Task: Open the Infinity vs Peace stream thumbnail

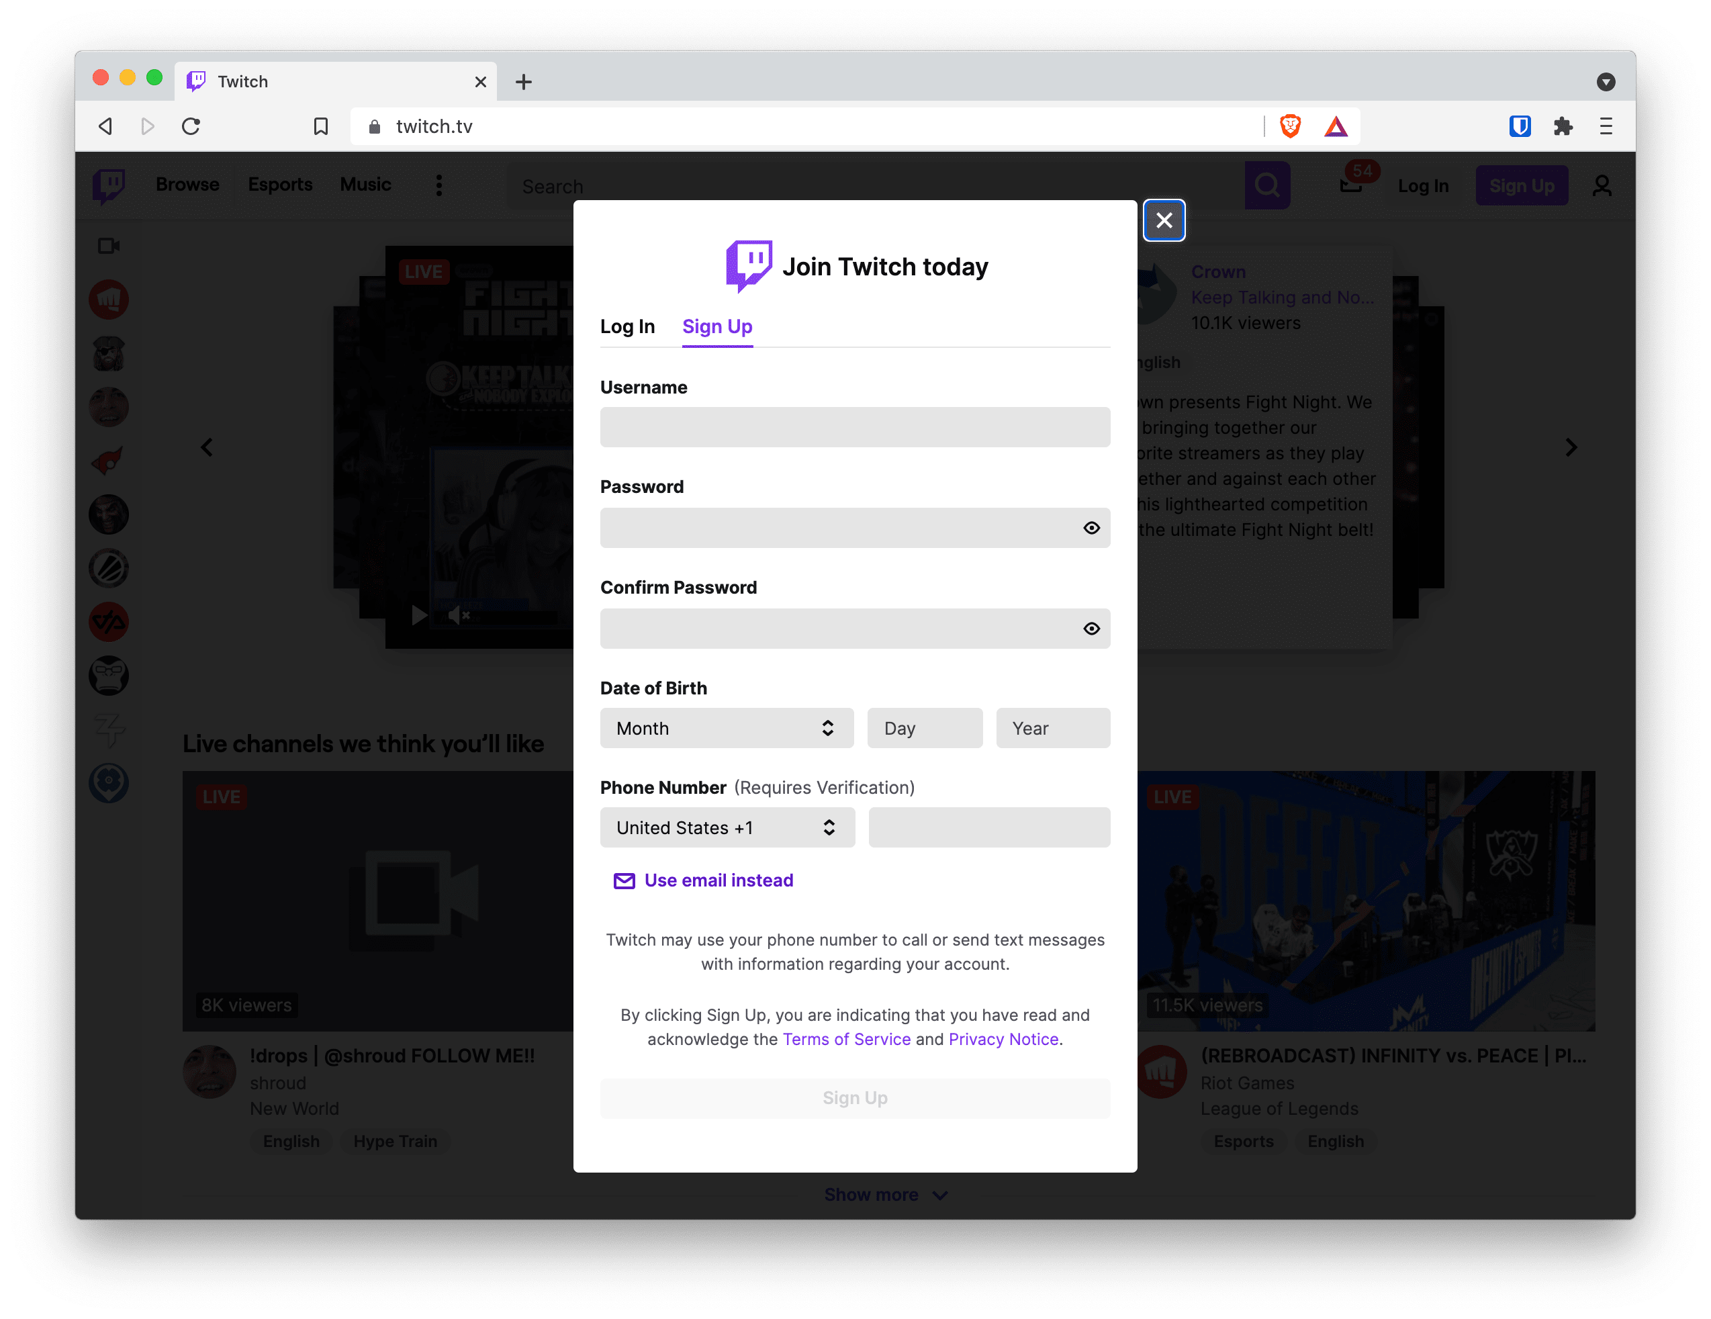Action: [1366, 901]
